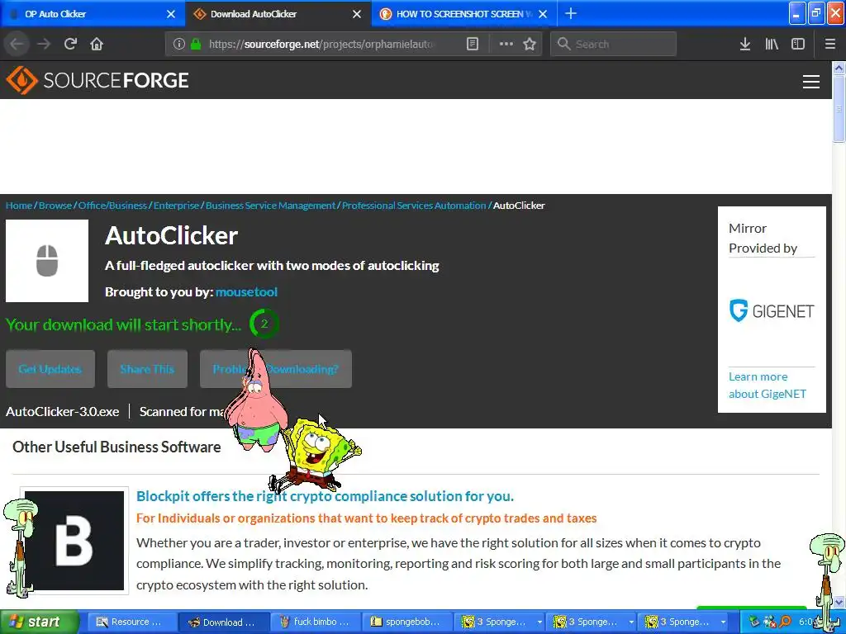Show sidebars using the sidebar icon
The image size is (846, 634).
(x=798, y=44)
